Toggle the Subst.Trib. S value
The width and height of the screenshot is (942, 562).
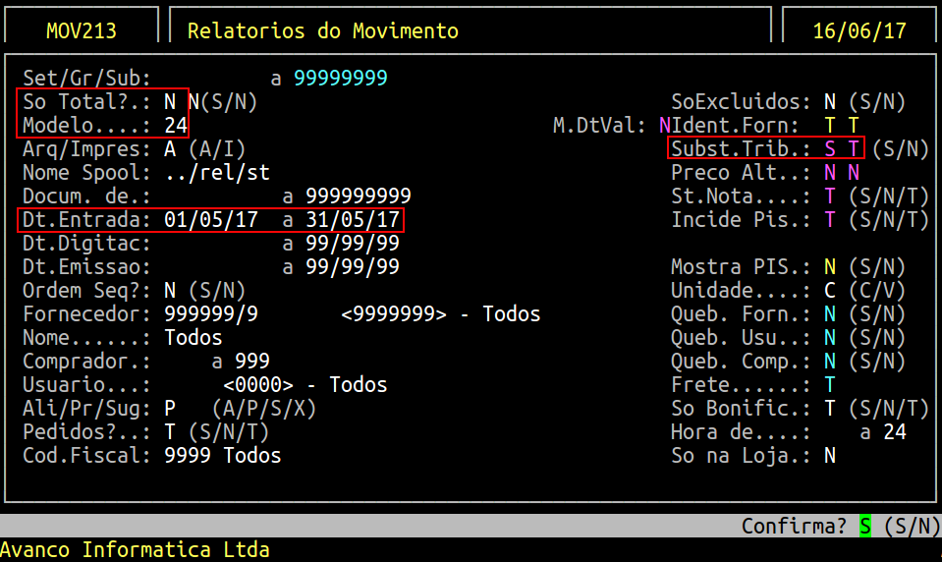pos(830,148)
